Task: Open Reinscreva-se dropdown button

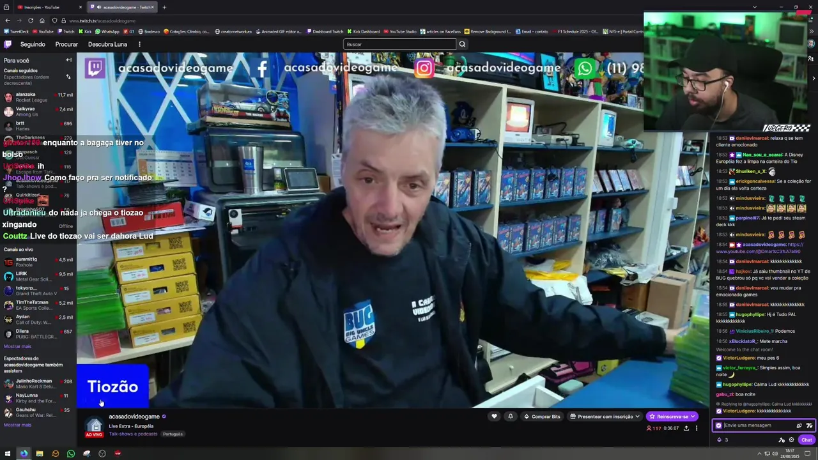Action: click(672, 417)
